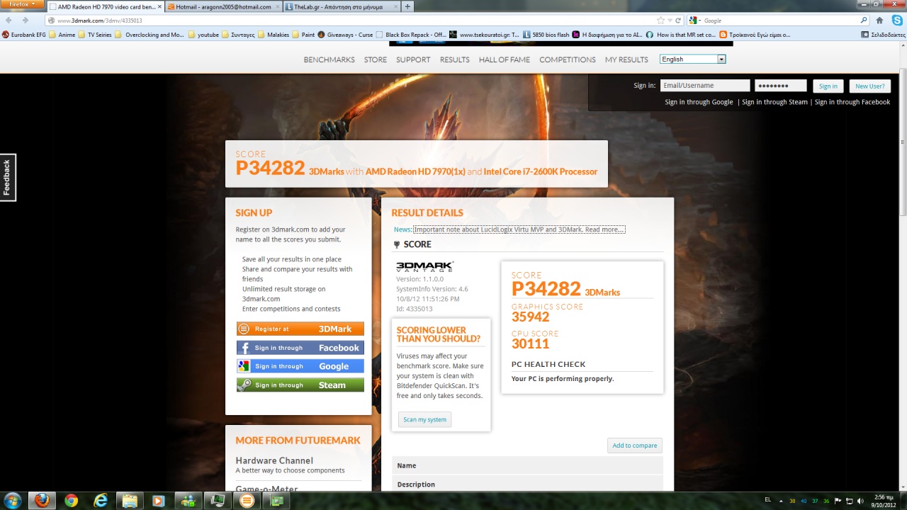Open the STORE menu item
Image resolution: width=907 pixels, height=510 pixels.
pyautogui.click(x=376, y=59)
